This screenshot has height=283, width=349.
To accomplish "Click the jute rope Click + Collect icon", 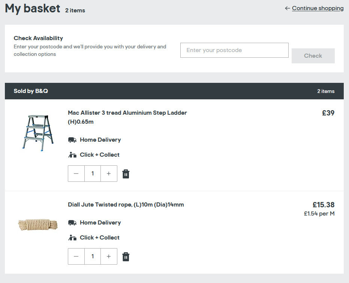I will pos(72,237).
